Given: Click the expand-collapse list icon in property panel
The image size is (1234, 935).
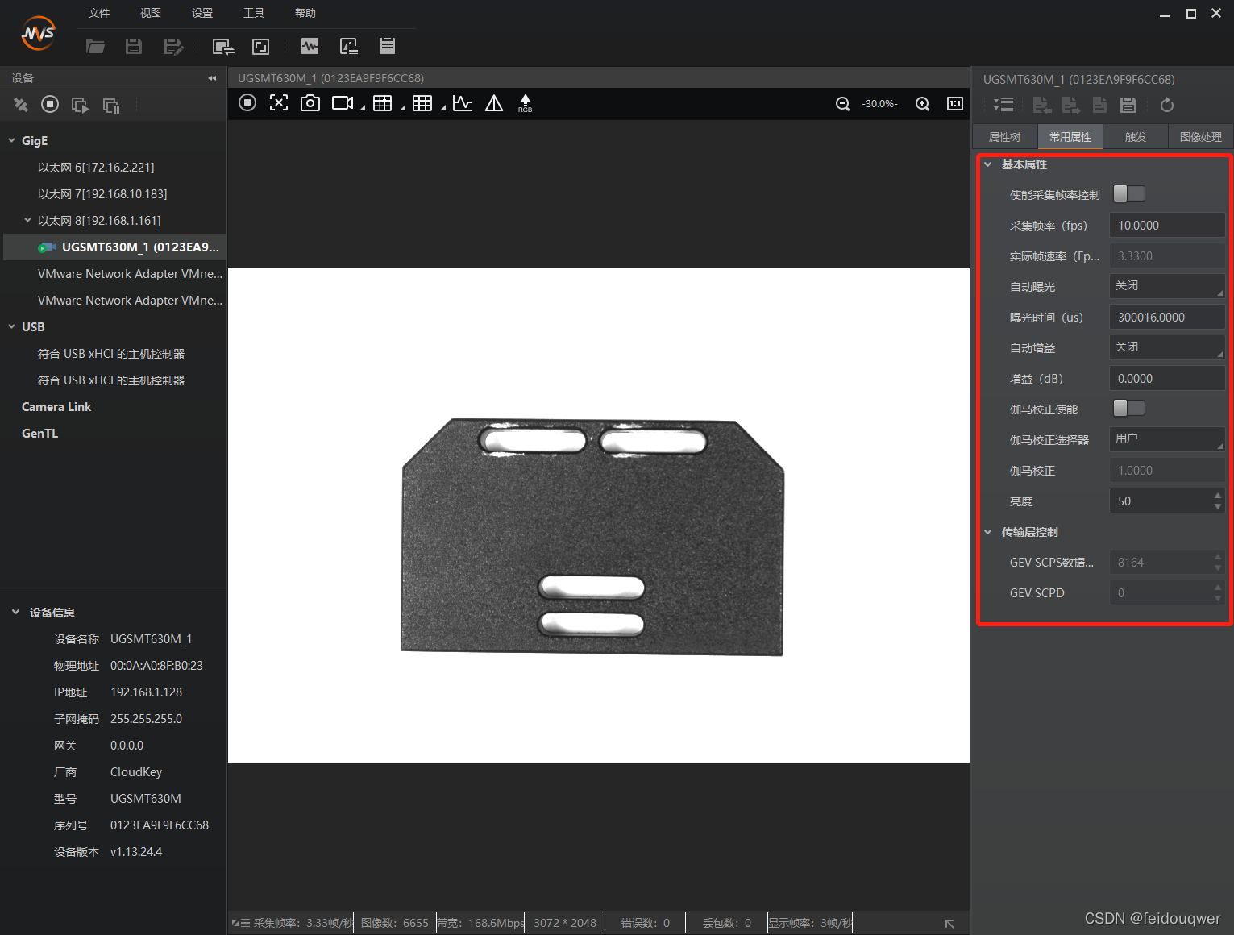Looking at the screenshot, I should point(1003,105).
